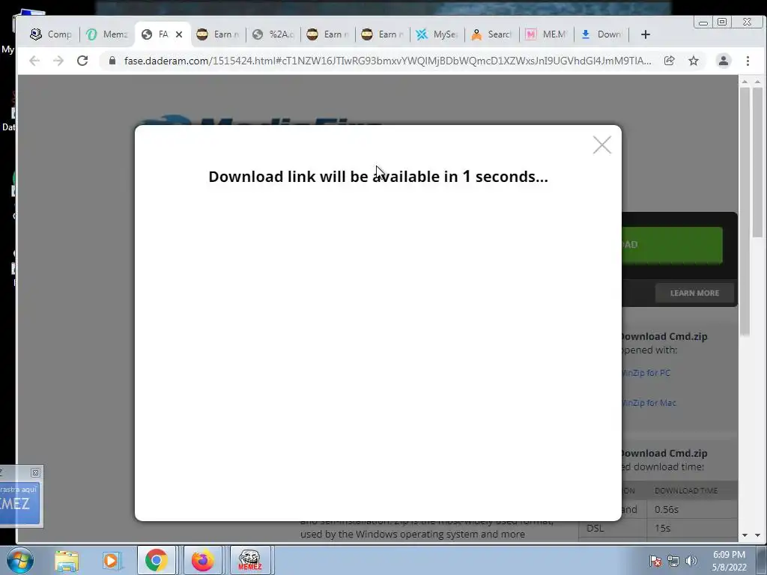This screenshot has width=767, height=575.
Task: Open the network tray icon
Action: [673, 561]
